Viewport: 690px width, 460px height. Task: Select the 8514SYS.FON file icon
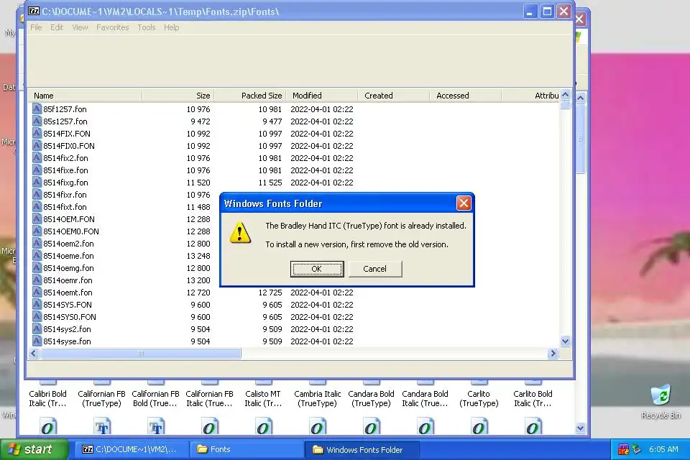pos(37,305)
